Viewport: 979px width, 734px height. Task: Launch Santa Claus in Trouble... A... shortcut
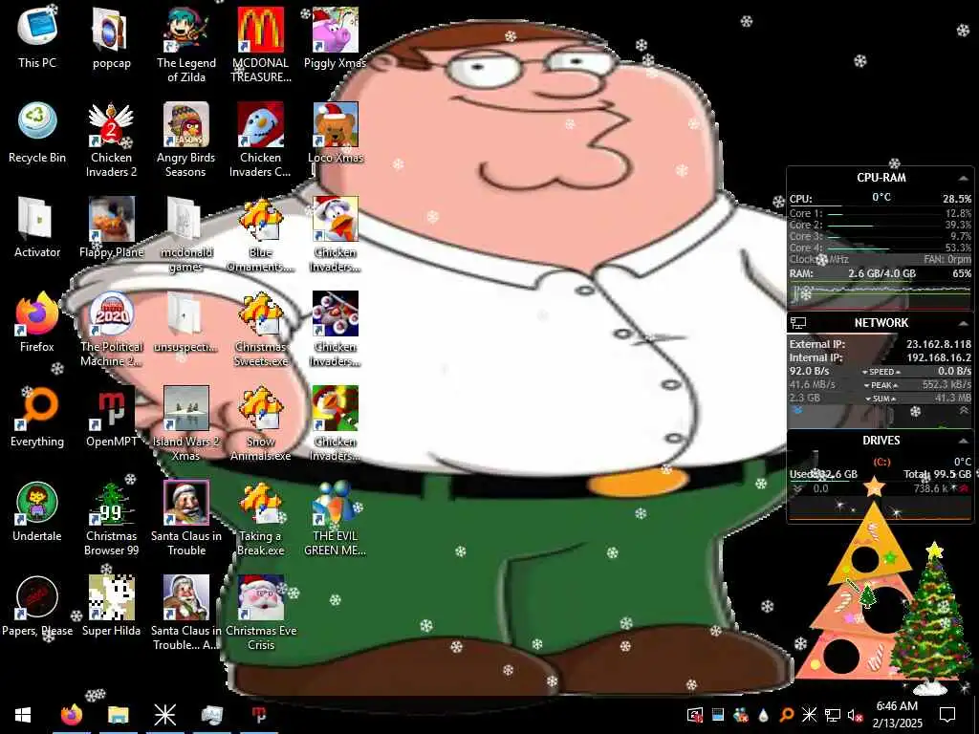(186, 613)
